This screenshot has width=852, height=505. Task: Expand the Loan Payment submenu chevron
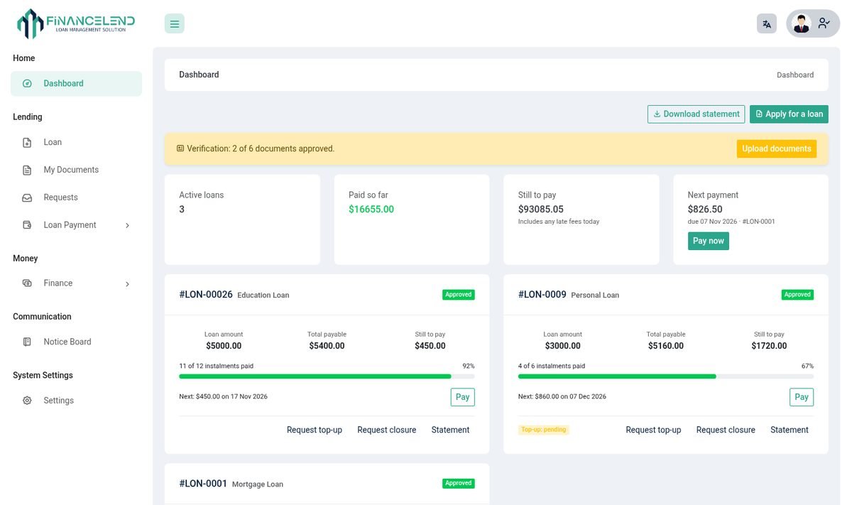click(127, 225)
